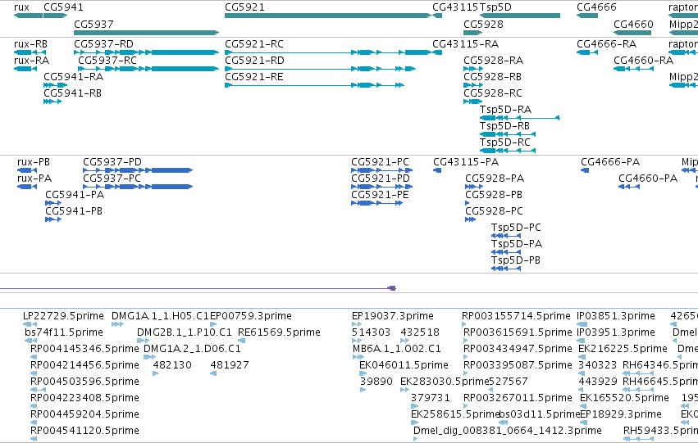Image resolution: width=698 pixels, height=443 pixels.
Task: Click transcript Tsp5D-RB
Action: pos(508,134)
